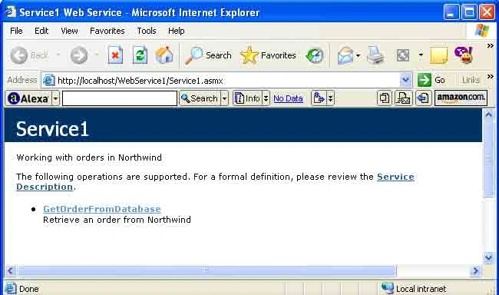Click the Local intranet zone icon

(x=387, y=288)
